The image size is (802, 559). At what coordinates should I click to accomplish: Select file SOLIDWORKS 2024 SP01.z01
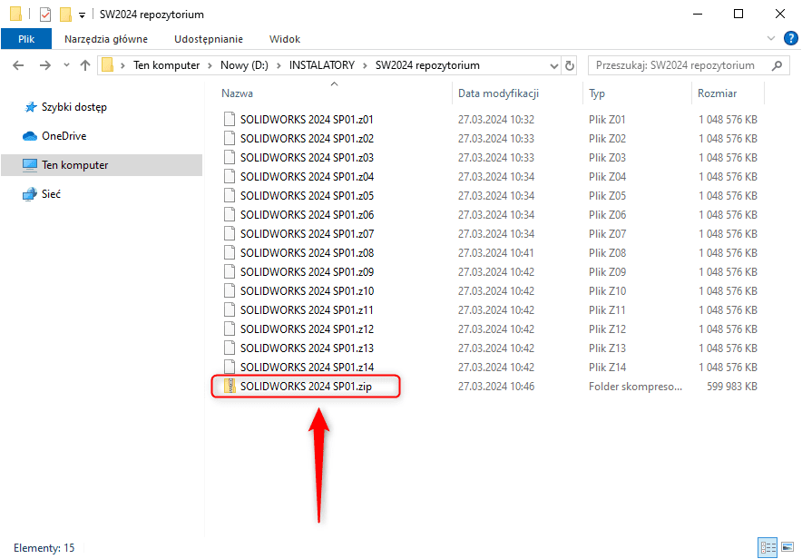pyautogui.click(x=307, y=119)
